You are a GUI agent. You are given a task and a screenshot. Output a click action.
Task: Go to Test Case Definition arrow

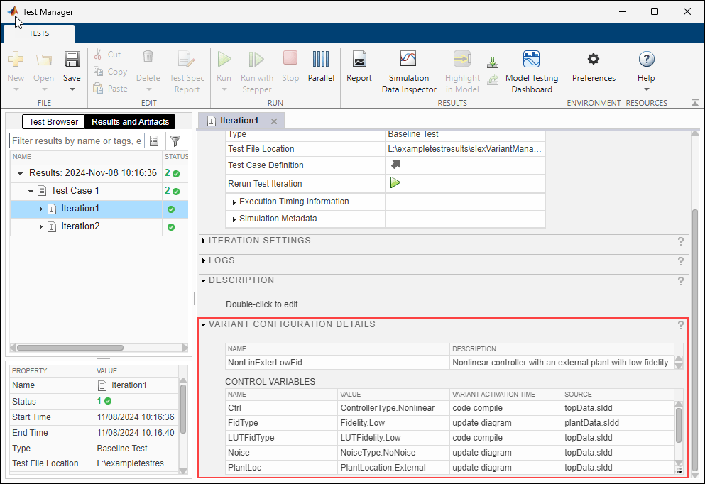point(395,165)
